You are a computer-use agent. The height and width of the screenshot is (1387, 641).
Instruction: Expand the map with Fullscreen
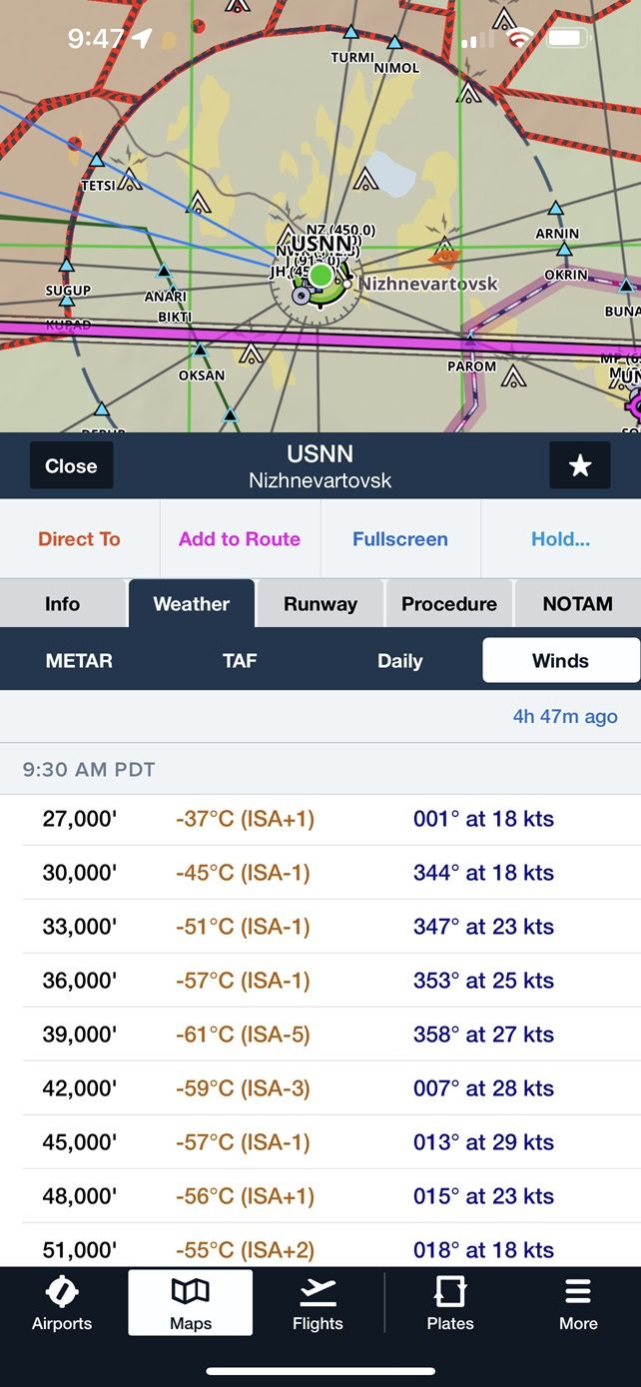[x=399, y=539]
